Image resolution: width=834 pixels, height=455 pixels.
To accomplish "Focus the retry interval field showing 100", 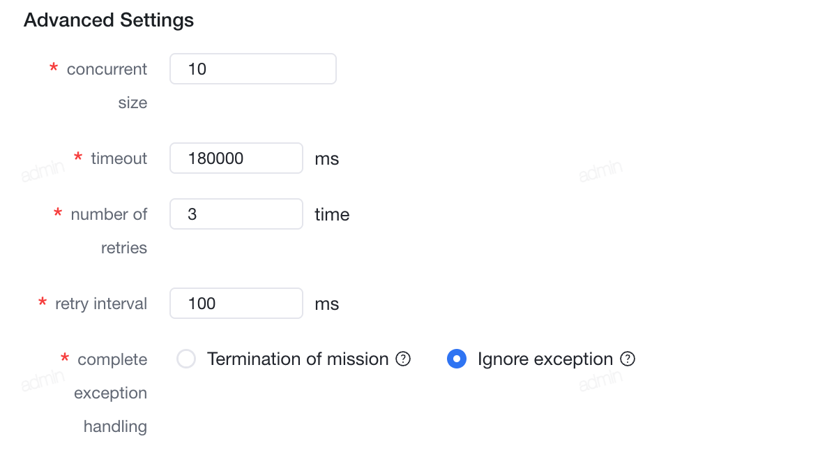I will (x=236, y=304).
